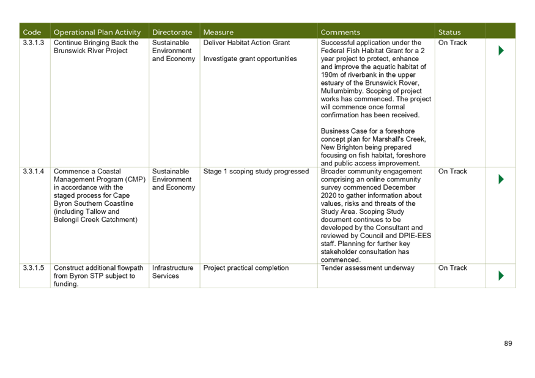Click the green arrow icon for 3.3.1.4
This screenshot has width=535, height=378.
click(x=501, y=180)
